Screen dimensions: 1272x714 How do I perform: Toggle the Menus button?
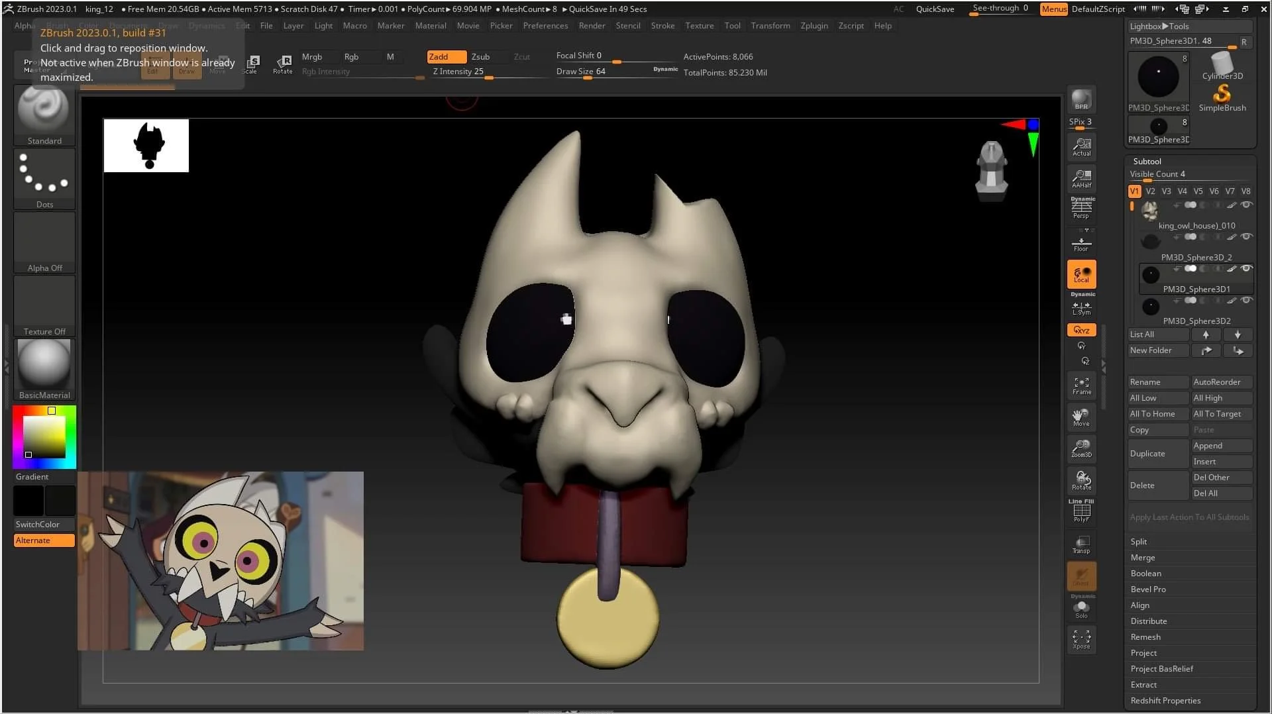coord(1053,9)
